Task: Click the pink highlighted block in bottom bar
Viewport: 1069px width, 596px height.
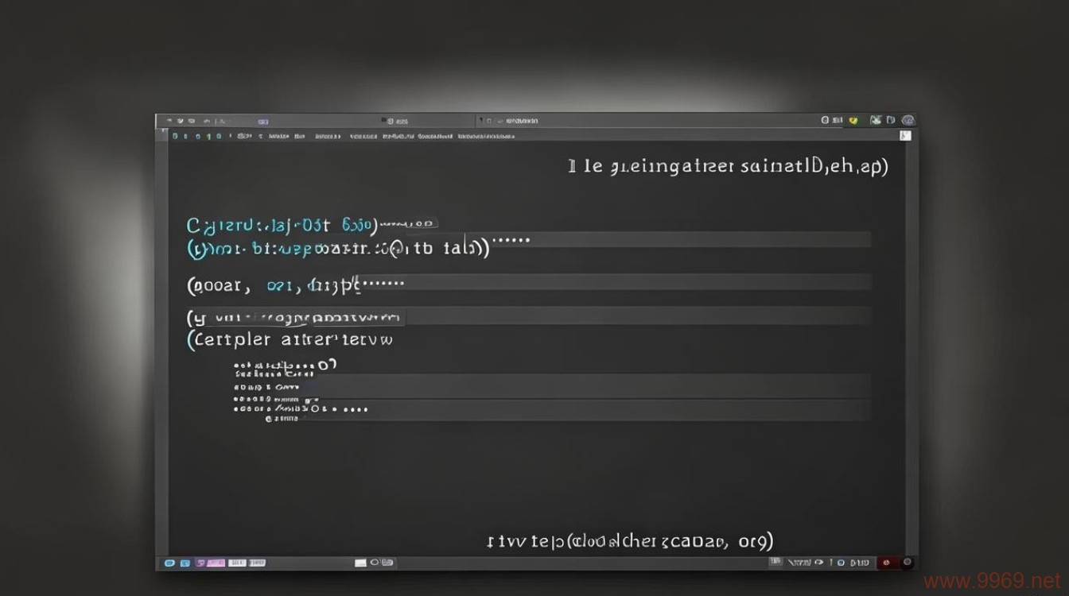Action: coord(215,563)
